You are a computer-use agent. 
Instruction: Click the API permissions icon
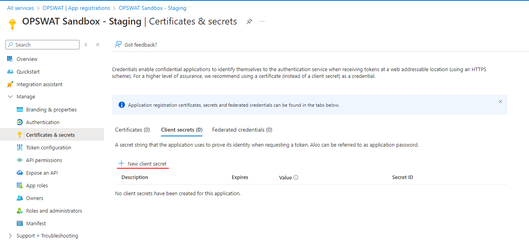coord(20,160)
